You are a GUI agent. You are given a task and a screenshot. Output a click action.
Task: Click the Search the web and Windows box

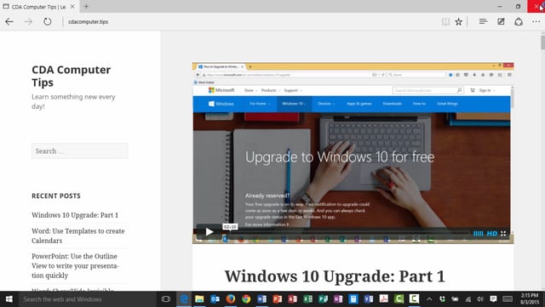[x=87, y=299]
